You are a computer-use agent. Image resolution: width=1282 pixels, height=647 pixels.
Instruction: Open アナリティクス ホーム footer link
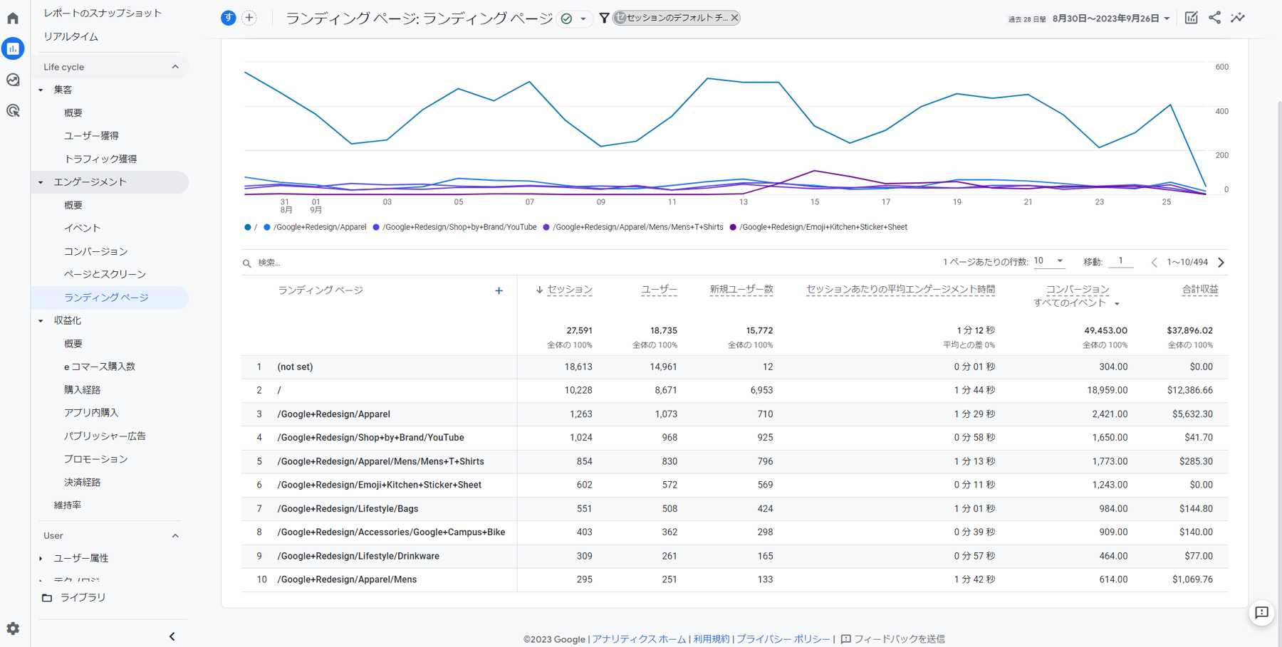pyautogui.click(x=639, y=639)
